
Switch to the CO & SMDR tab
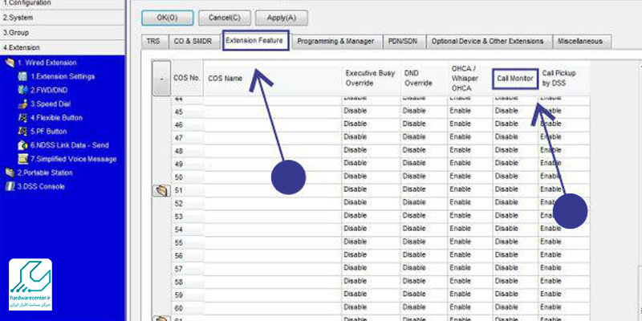193,40
